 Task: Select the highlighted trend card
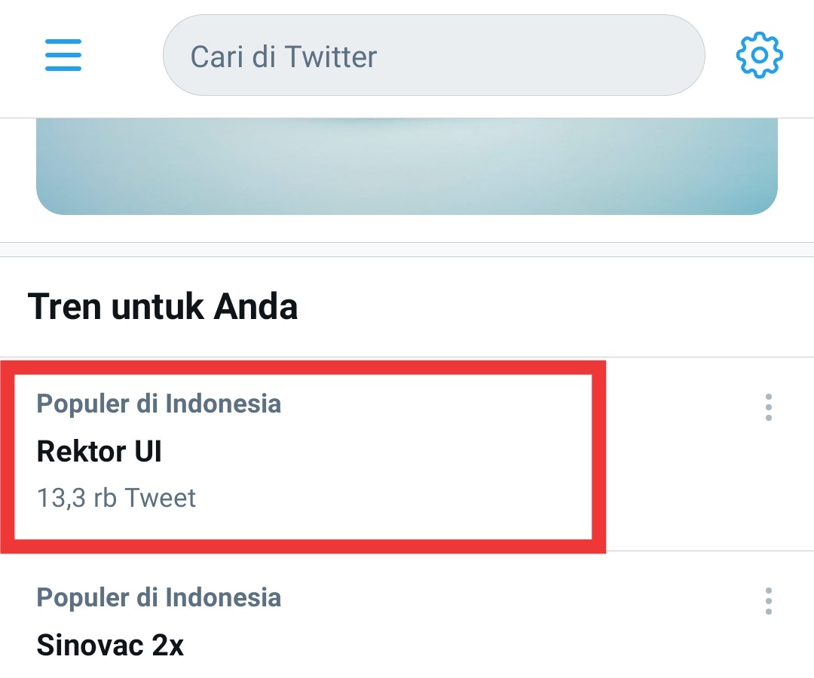pyautogui.click(x=301, y=450)
